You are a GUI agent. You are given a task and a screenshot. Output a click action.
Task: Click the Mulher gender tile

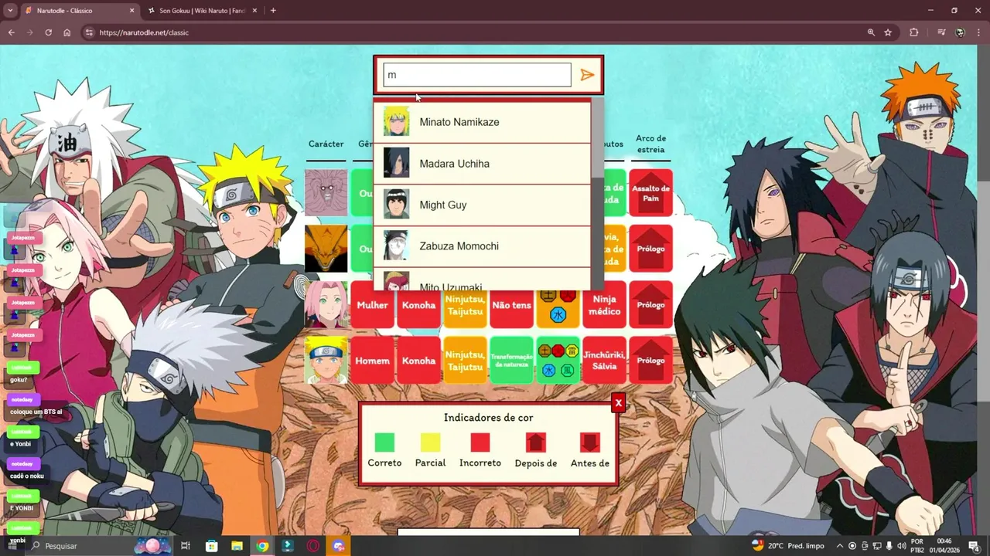372,304
